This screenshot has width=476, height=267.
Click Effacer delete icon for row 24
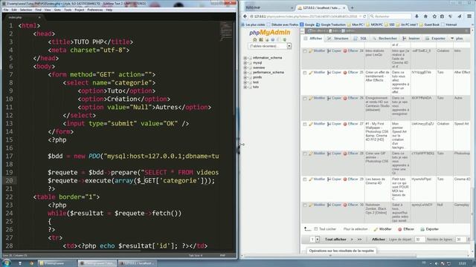coord(345,51)
